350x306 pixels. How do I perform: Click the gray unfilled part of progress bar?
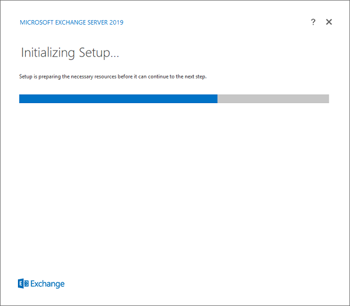click(x=273, y=99)
